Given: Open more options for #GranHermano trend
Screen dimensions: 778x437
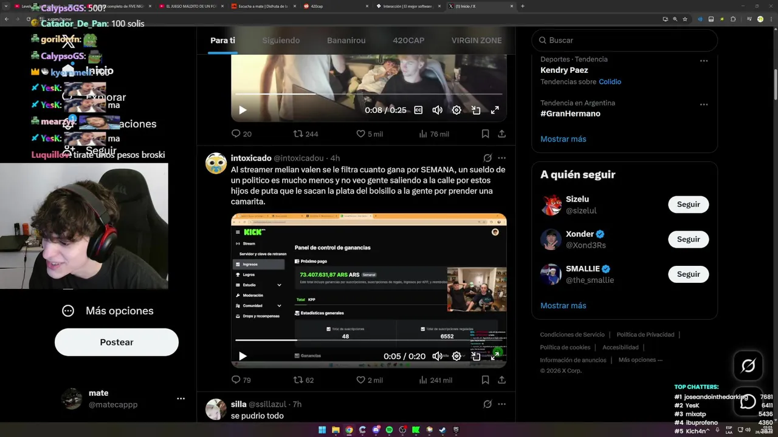Looking at the screenshot, I should [x=704, y=104].
